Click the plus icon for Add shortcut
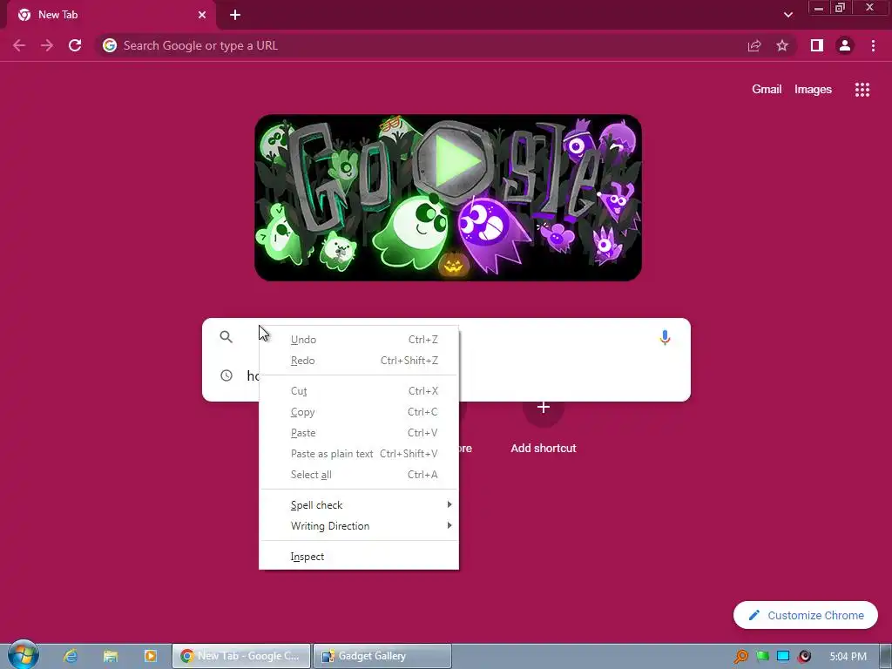 (544, 408)
